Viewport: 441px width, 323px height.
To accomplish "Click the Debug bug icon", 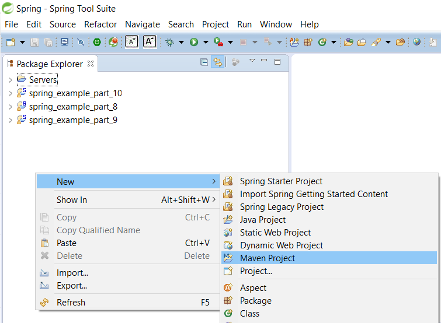I will [169, 43].
